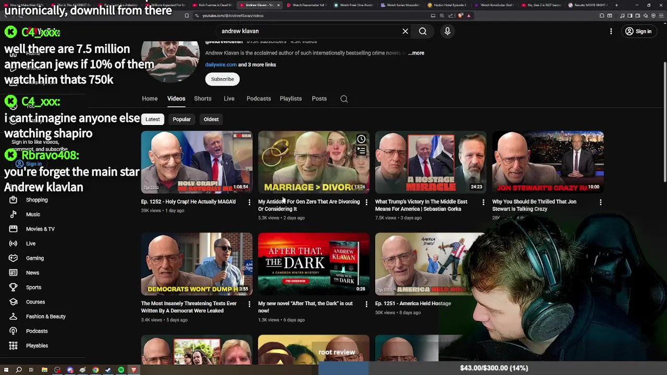Open A Hostage Miracle video thumbnail

(x=430, y=162)
